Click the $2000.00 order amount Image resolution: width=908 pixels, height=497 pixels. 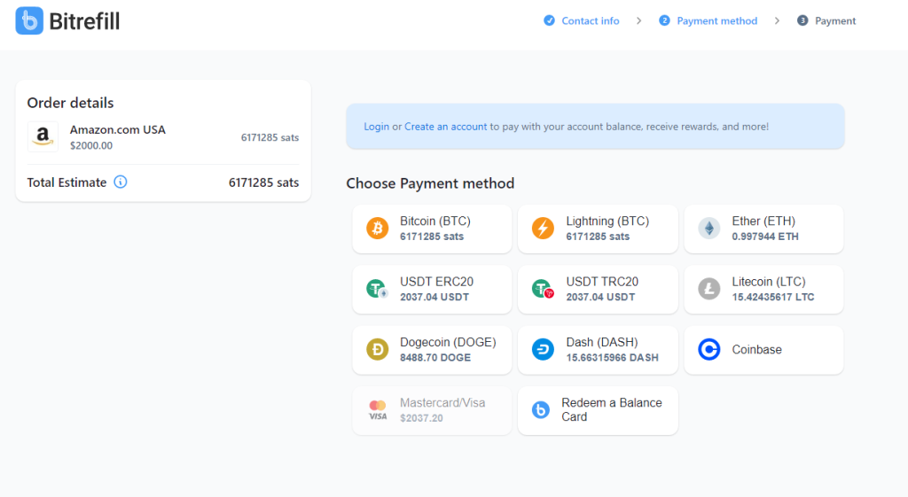pyautogui.click(x=91, y=146)
